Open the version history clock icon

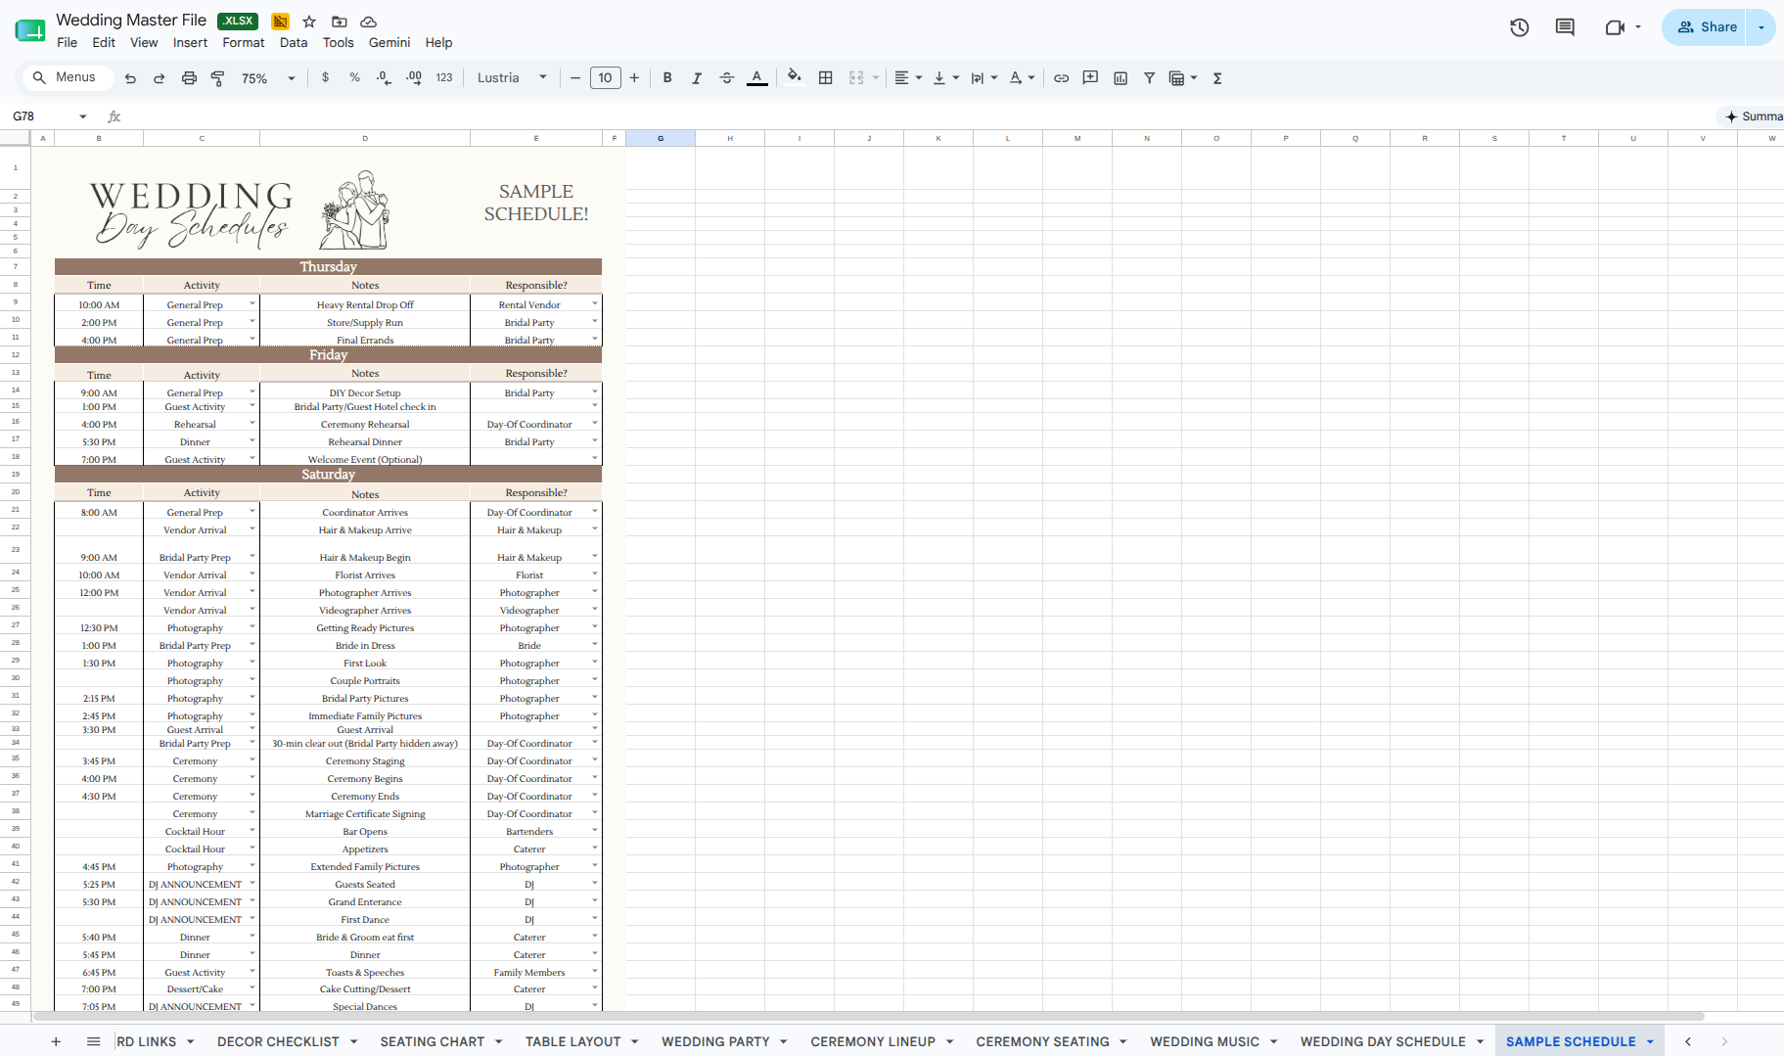[x=1519, y=27]
